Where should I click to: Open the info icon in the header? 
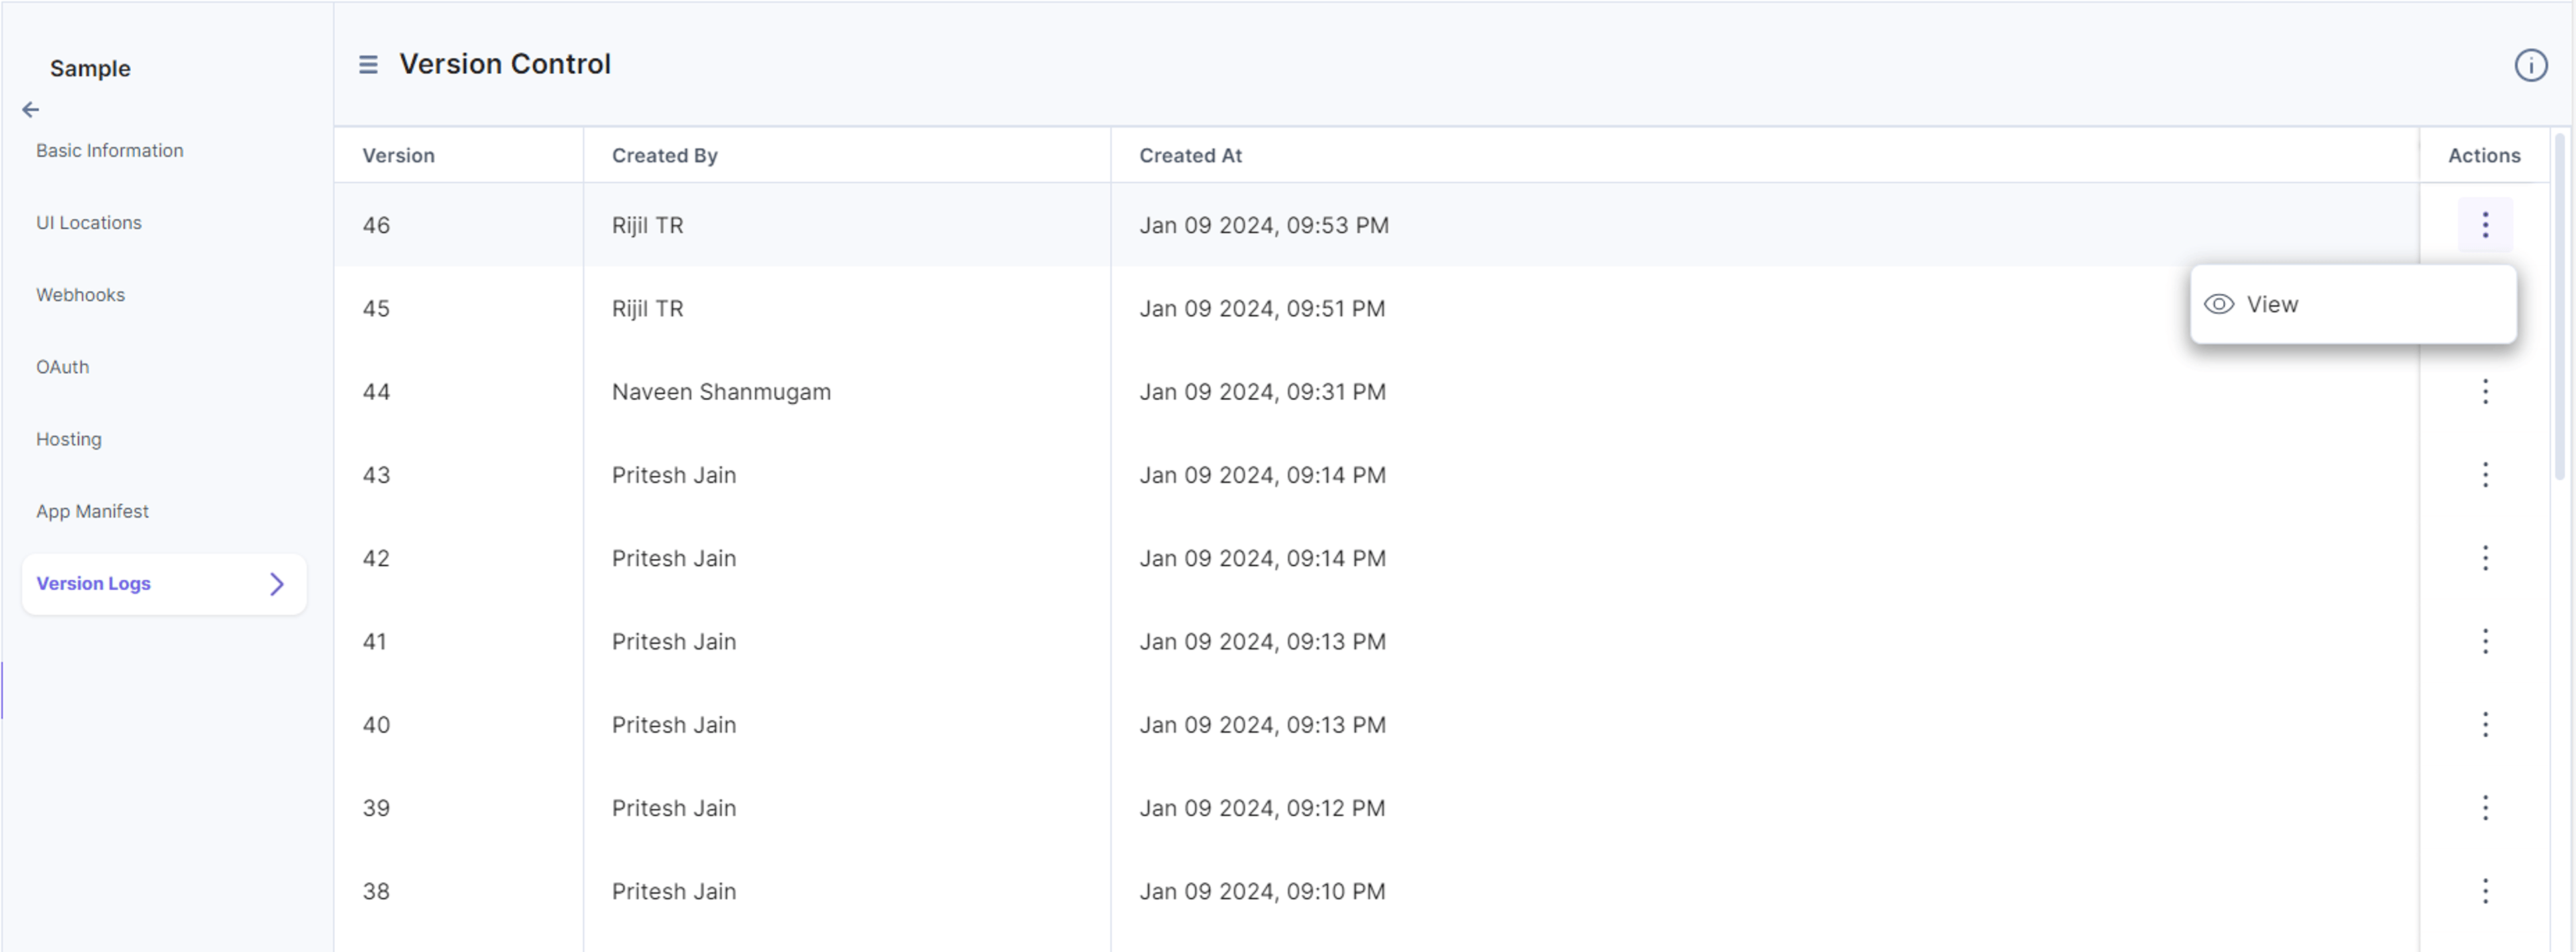pos(2531,65)
